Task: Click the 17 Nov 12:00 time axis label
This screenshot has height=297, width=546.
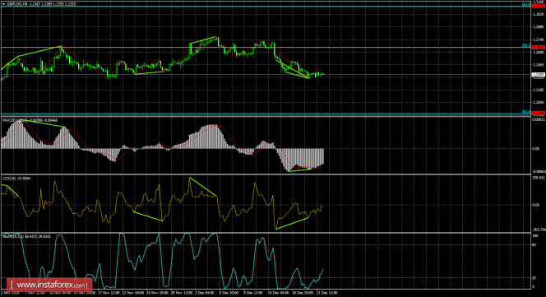Action: pos(109,293)
